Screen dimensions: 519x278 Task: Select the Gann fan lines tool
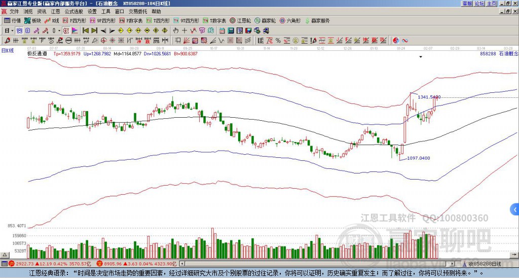[x=187, y=41]
